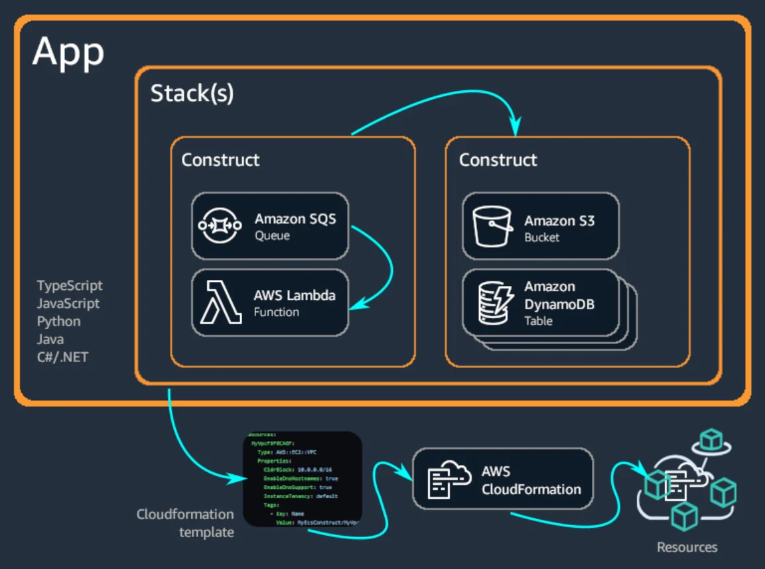The image size is (765, 569).
Task: Click the TypeScript language label
Action: [70, 286]
